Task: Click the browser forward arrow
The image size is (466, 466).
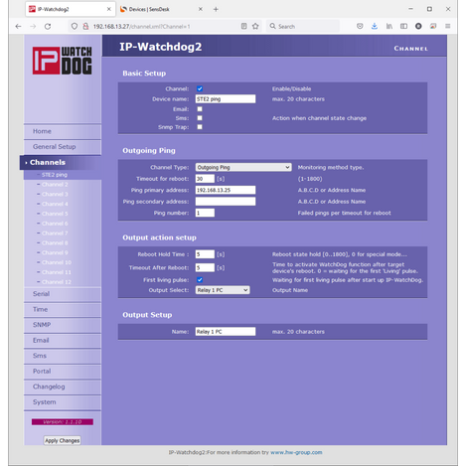Action: click(x=33, y=26)
